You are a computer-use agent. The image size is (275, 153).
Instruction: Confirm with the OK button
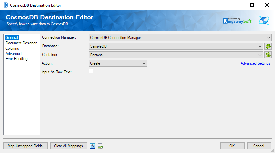coord(232,146)
